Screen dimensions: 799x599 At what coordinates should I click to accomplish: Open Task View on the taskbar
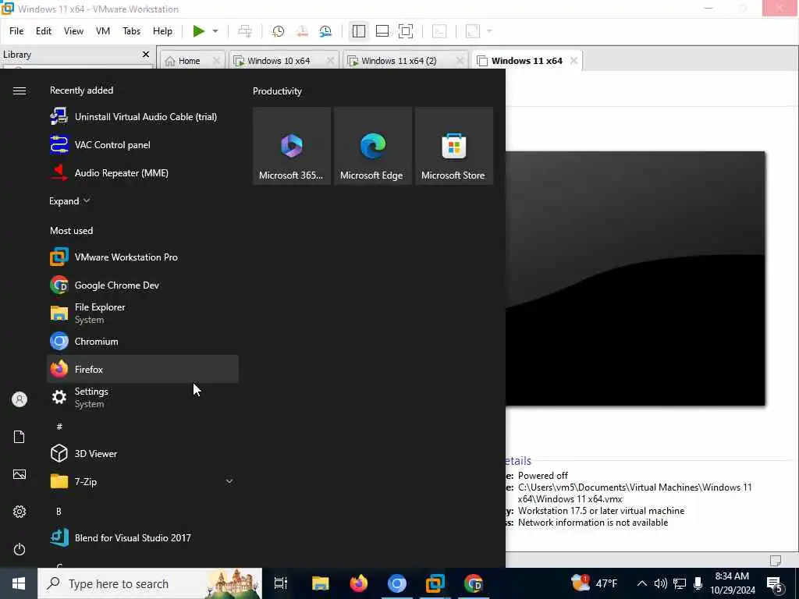point(281,583)
